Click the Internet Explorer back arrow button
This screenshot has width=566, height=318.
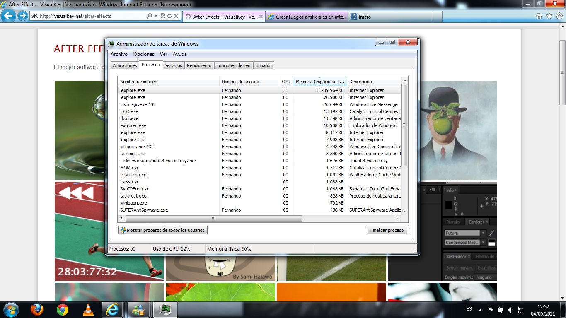click(x=9, y=16)
